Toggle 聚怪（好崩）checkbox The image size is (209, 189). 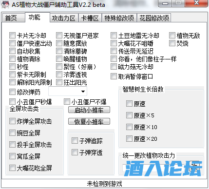point(59,67)
